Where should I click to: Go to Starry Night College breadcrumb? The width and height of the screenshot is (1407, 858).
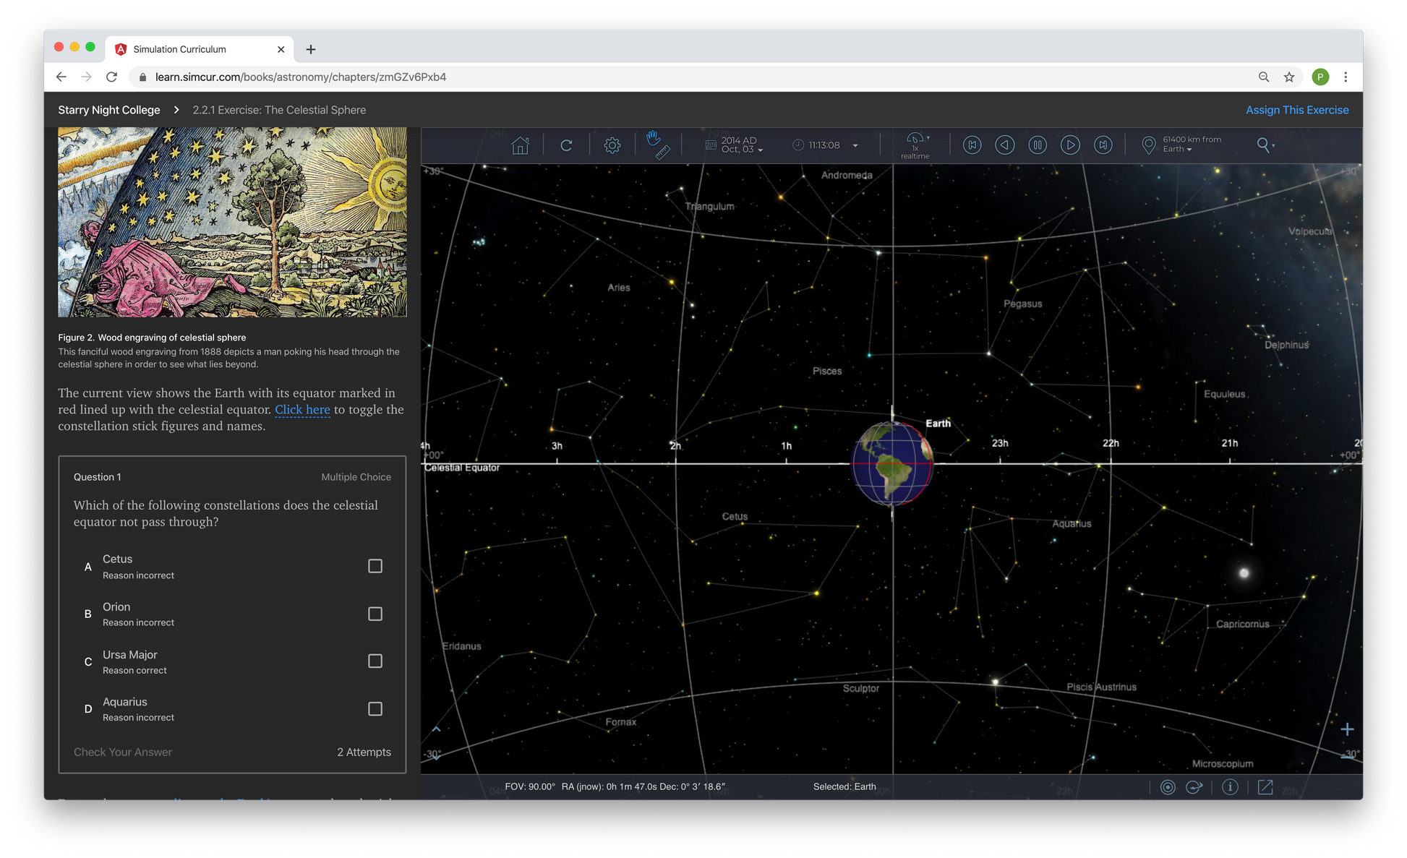(x=109, y=110)
